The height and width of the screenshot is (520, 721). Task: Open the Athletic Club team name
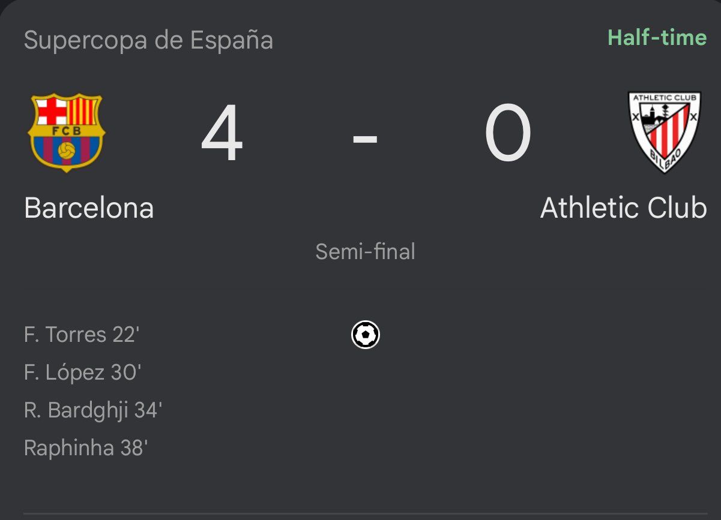[x=623, y=208]
